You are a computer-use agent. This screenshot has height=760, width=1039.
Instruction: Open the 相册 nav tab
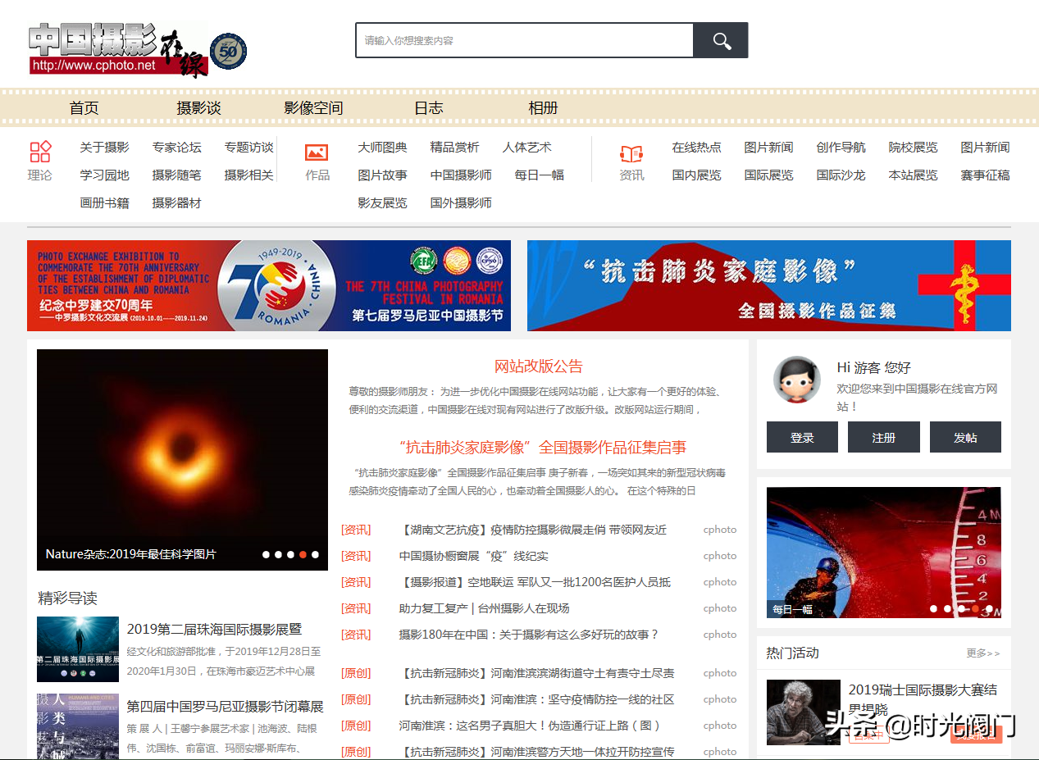pyautogui.click(x=543, y=108)
